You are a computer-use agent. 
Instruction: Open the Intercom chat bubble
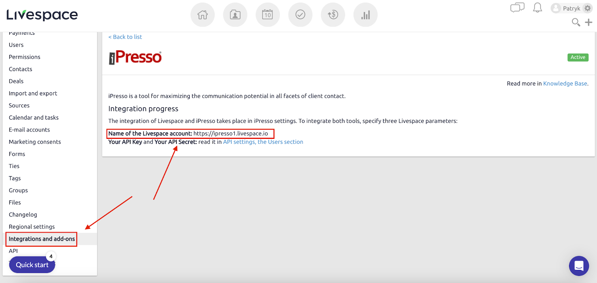click(579, 266)
